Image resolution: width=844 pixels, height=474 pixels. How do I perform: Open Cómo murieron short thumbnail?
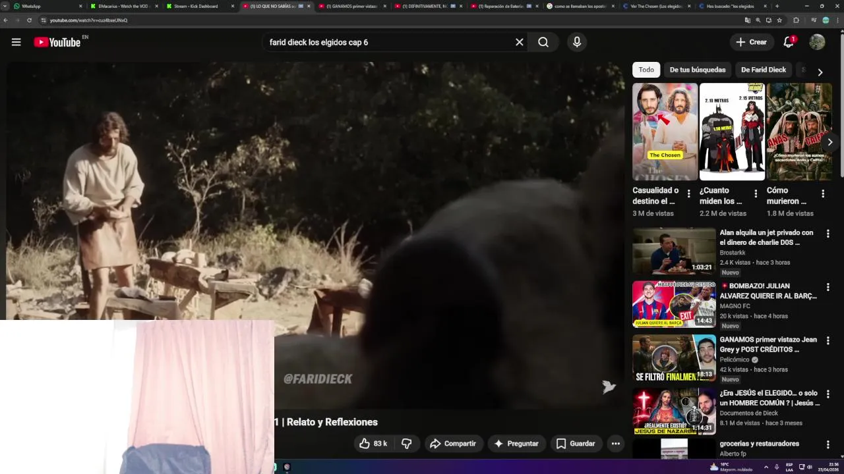799,132
